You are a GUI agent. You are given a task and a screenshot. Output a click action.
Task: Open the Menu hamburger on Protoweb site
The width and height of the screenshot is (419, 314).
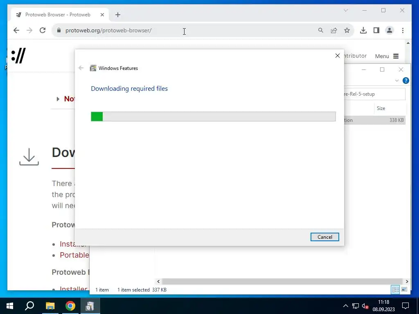tap(387, 56)
